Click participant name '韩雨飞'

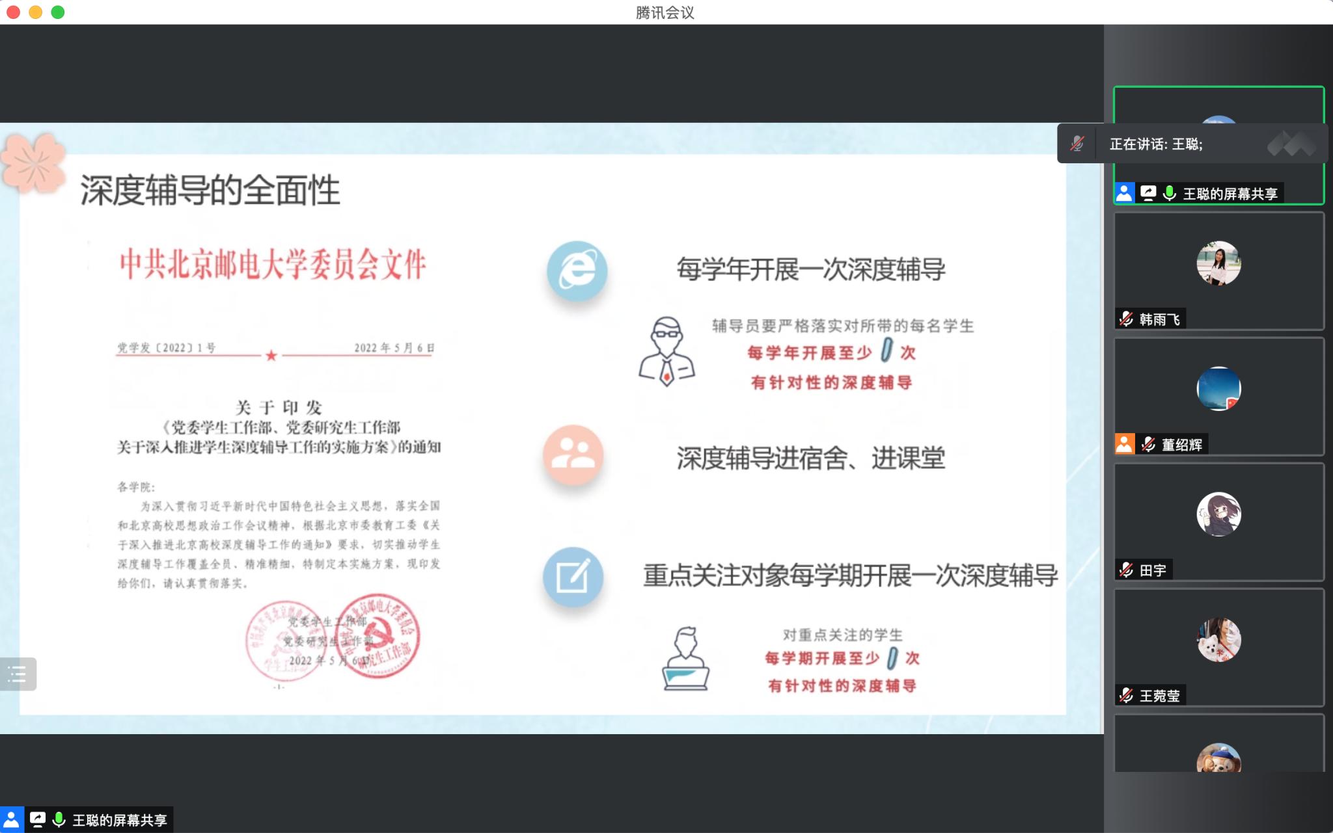[1160, 319]
